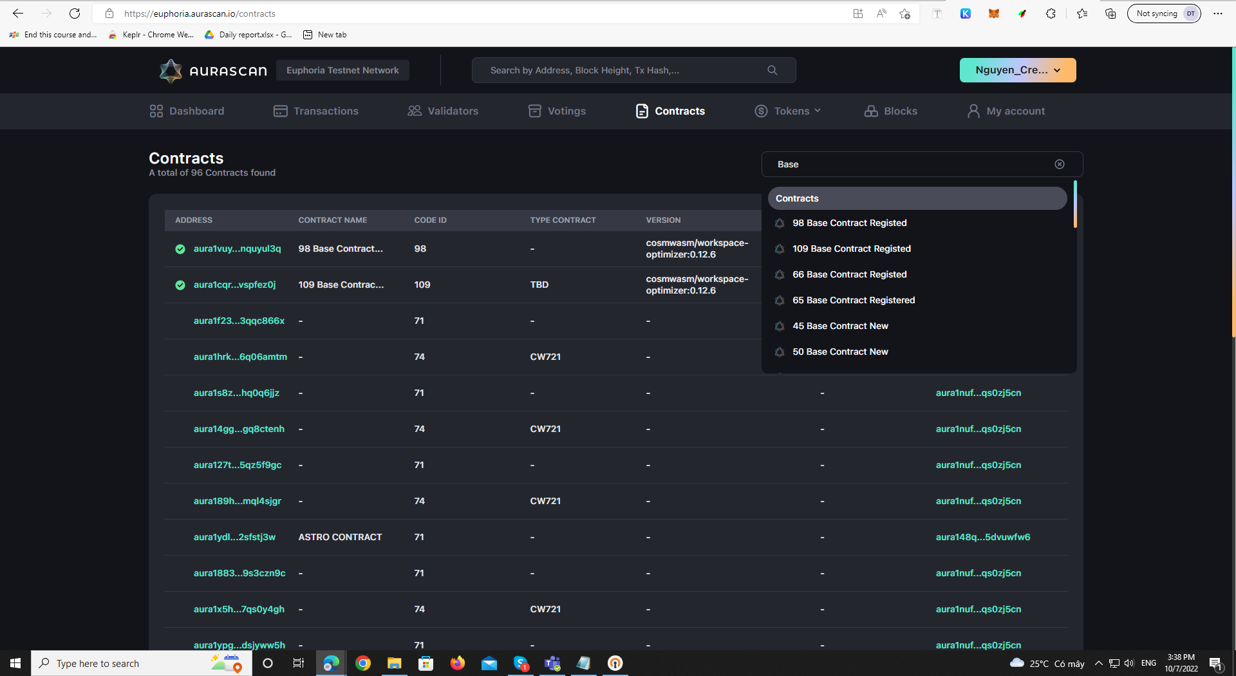Screen dimensions: 1236x676
Task: Click icon next to 65 Base Contract Registered
Action: pos(780,300)
